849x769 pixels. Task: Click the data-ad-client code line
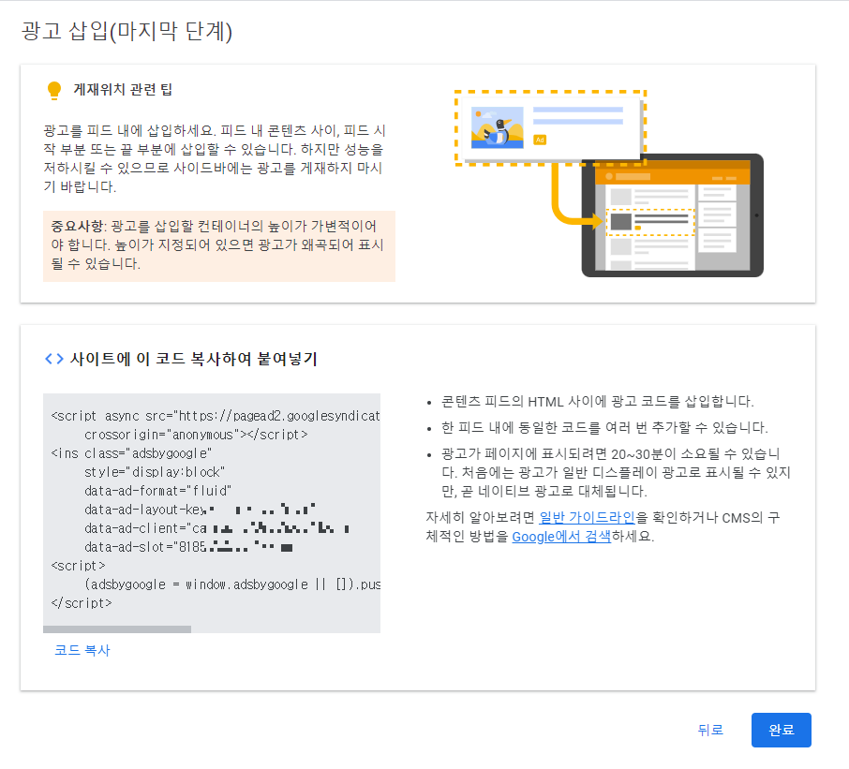216,527
